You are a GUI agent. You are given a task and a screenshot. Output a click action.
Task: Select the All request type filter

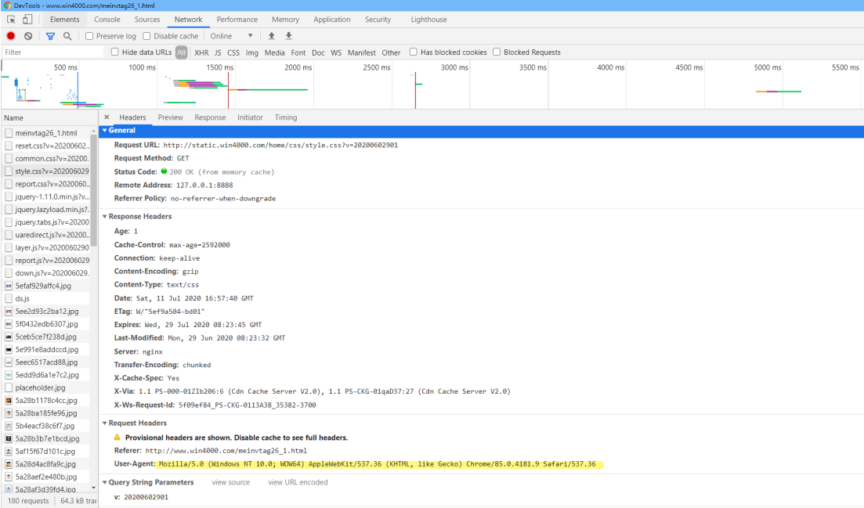[181, 52]
